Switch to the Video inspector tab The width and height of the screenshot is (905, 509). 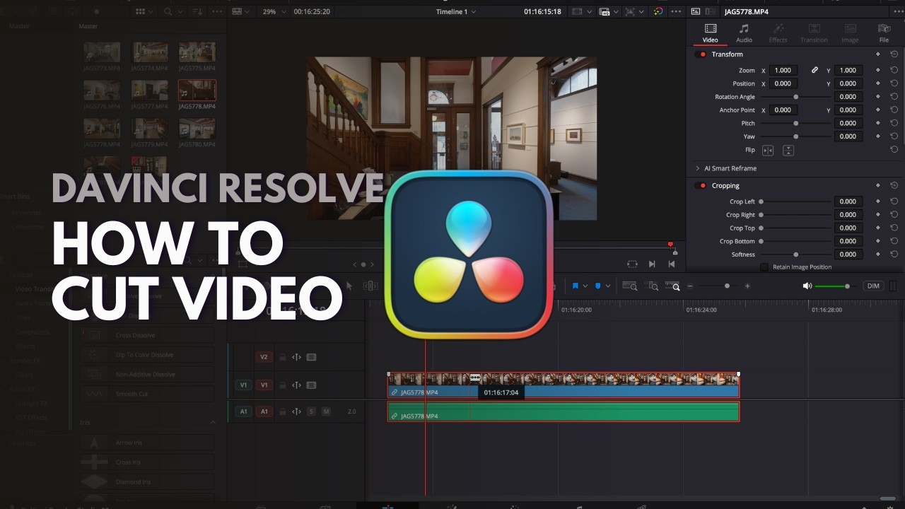[710, 33]
